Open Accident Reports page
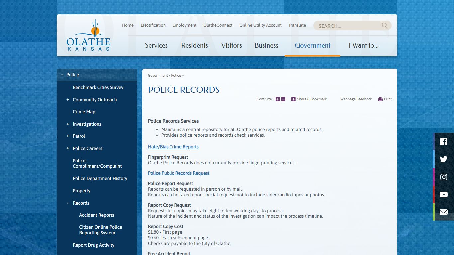 (97, 215)
